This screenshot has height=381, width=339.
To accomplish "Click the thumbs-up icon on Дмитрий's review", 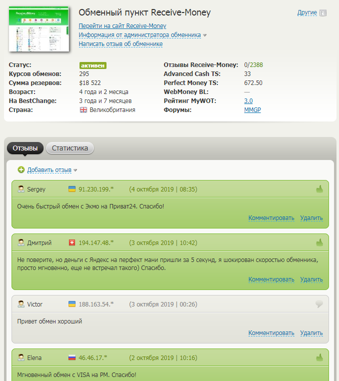I will [319, 242].
